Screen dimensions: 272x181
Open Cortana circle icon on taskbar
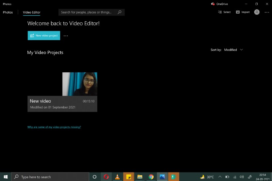pos(95,177)
